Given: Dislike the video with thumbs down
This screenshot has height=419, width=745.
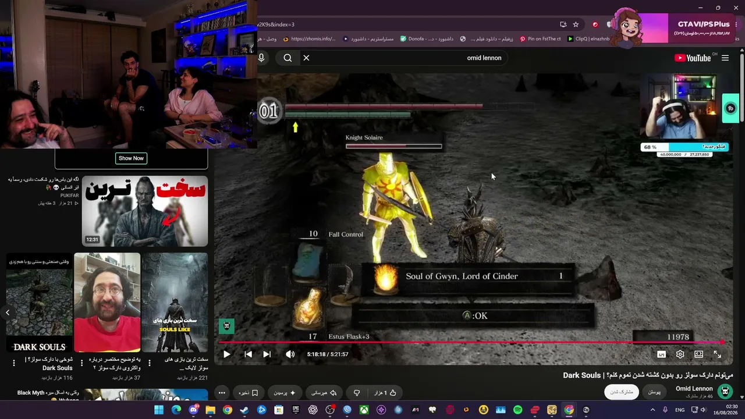Looking at the screenshot, I should coord(357,393).
